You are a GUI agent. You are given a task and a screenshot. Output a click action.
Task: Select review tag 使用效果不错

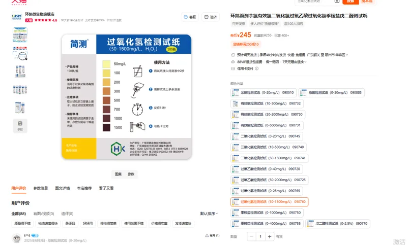134,224
